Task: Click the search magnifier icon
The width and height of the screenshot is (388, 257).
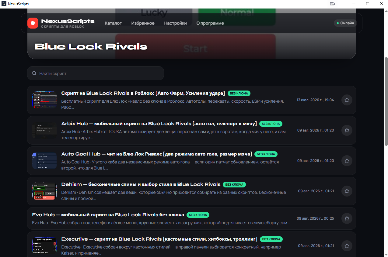Action: (x=34, y=74)
